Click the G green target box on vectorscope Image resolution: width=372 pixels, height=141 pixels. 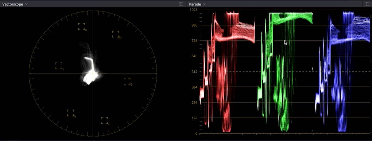click(x=70, y=113)
